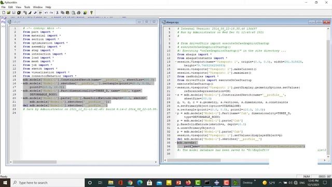Open Google Chrome from the taskbar
This screenshot has height=187, width=332.
click(130, 182)
